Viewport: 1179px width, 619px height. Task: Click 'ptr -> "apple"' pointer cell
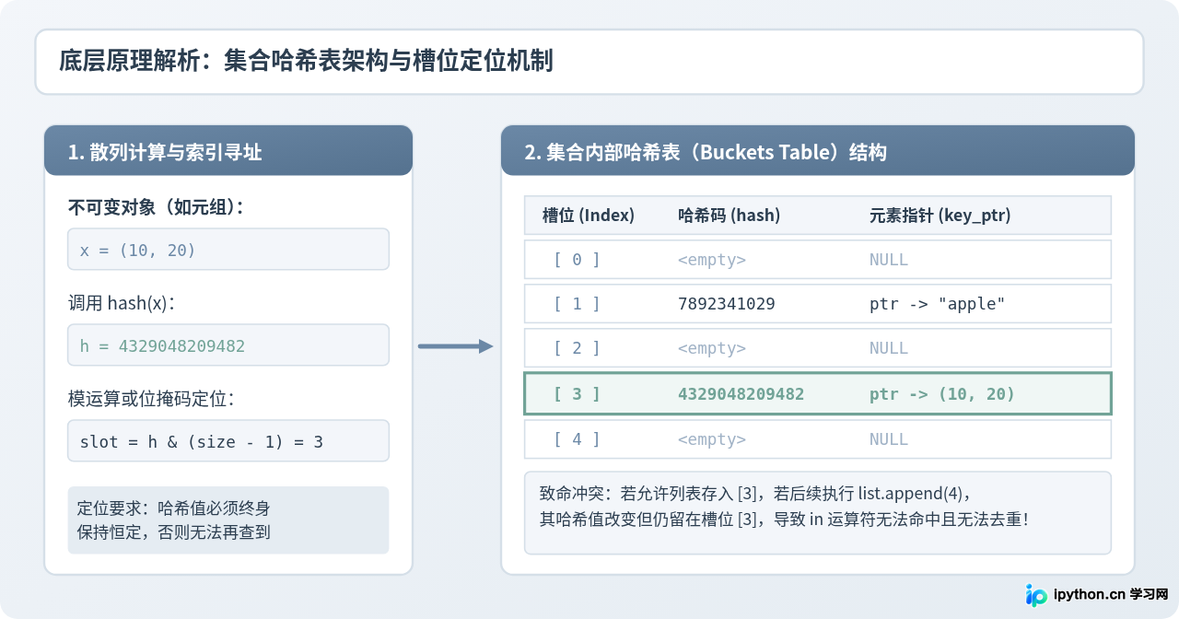938,304
